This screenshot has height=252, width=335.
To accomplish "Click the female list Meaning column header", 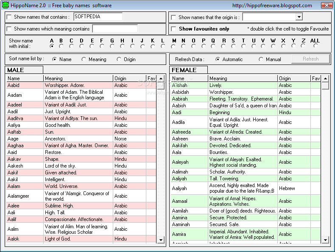I will [243, 78].
